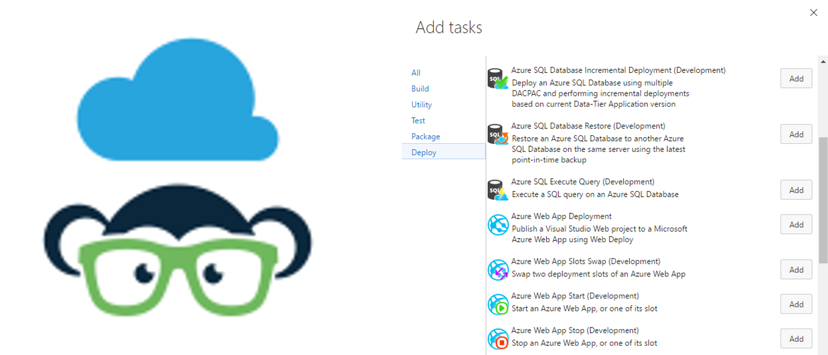Add the Azure Web App Start task
The image size is (828, 355).
coord(796,304)
